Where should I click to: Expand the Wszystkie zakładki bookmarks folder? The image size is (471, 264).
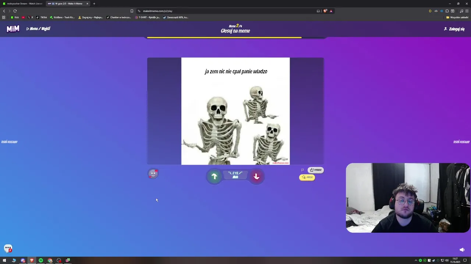click(457, 17)
